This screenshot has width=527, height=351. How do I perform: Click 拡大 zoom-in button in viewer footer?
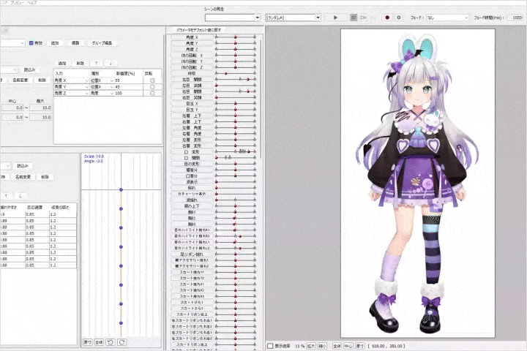(311, 346)
